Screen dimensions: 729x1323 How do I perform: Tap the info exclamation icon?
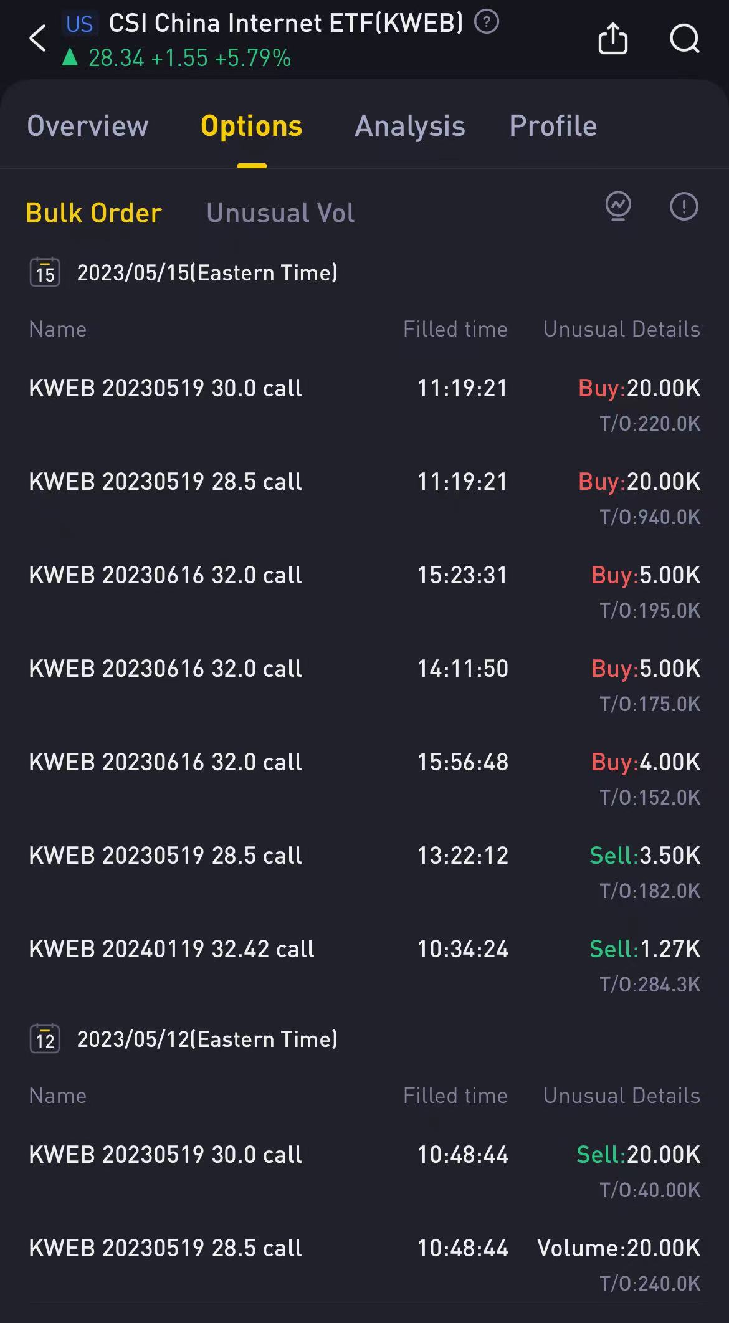click(684, 206)
